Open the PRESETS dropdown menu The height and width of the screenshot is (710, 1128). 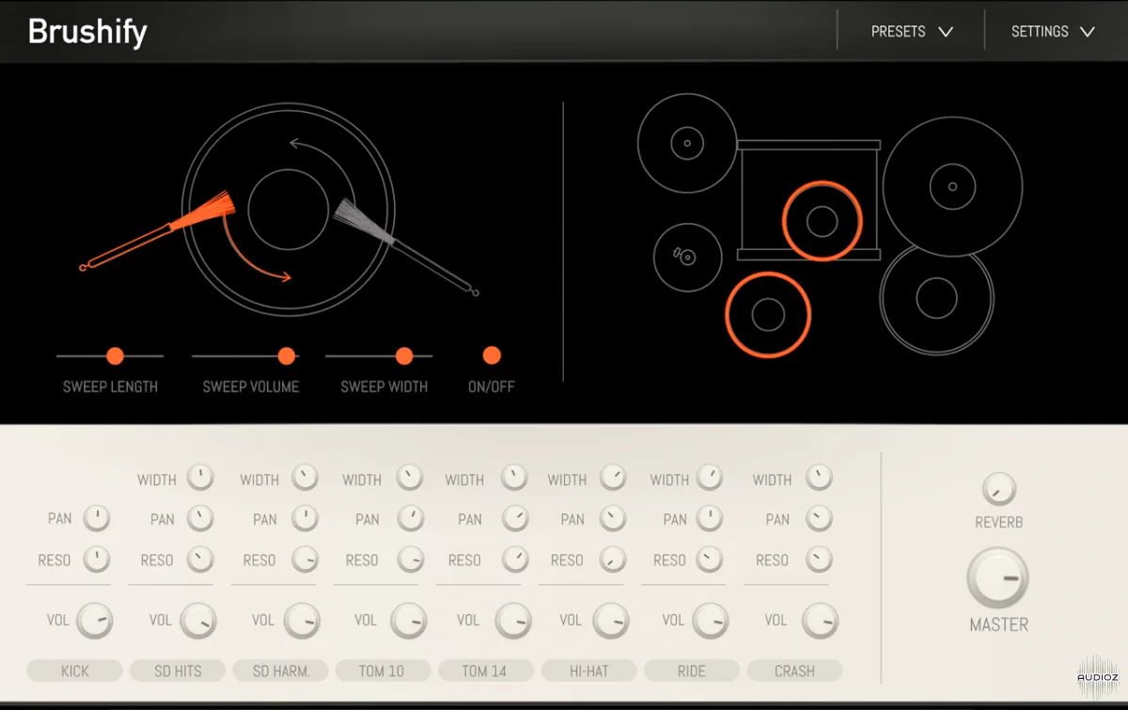point(912,31)
